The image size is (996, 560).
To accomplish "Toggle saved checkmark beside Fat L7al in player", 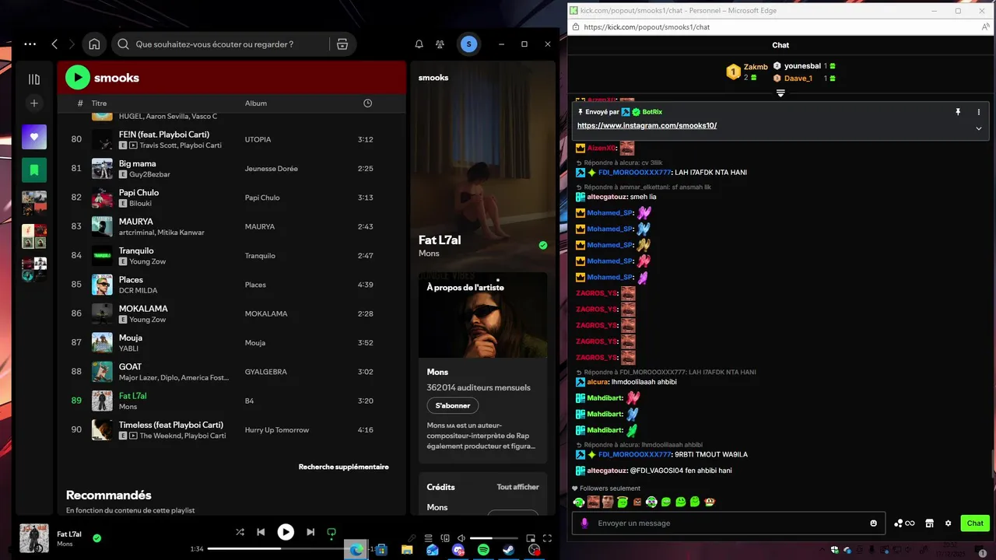I will pyautogui.click(x=97, y=537).
